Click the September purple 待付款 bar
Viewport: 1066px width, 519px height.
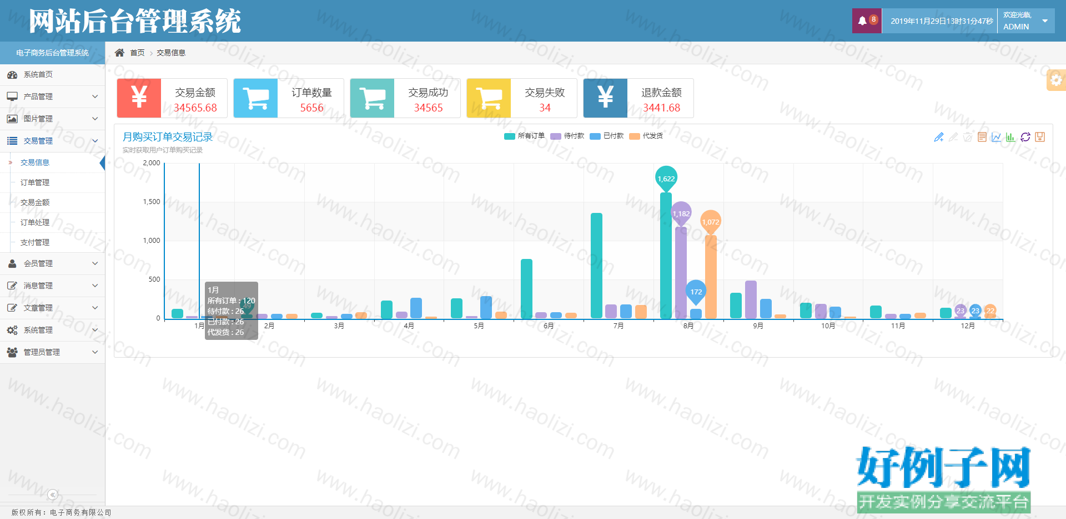(751, 299)
